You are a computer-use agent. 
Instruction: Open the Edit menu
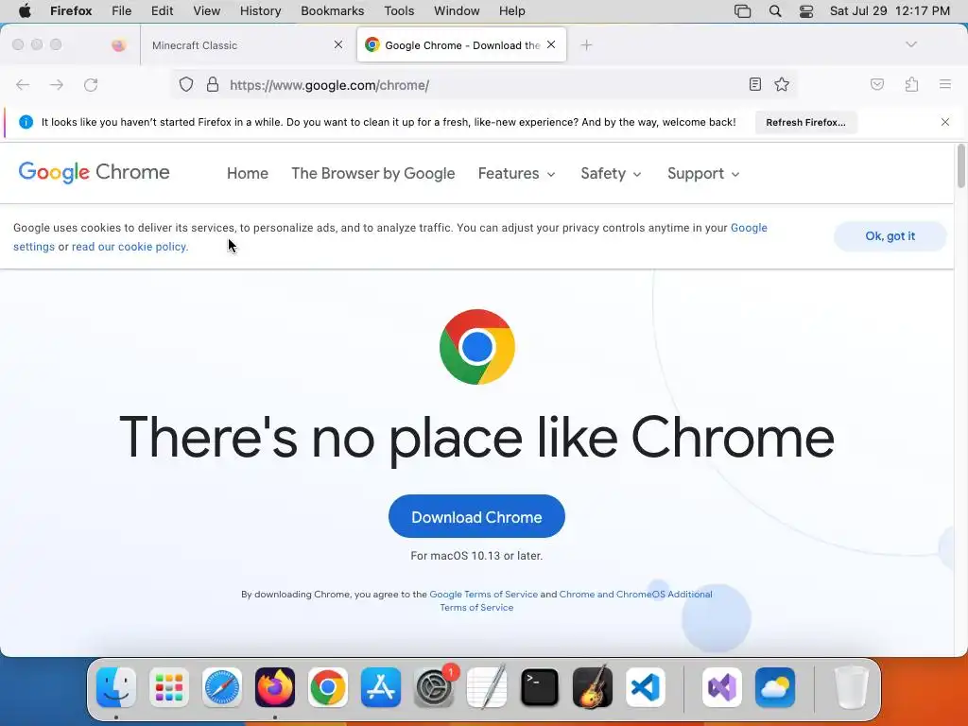[x=163, y=11]
